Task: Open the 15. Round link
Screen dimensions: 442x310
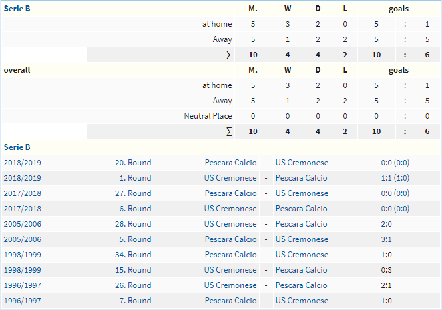Action: click(133, 270)
